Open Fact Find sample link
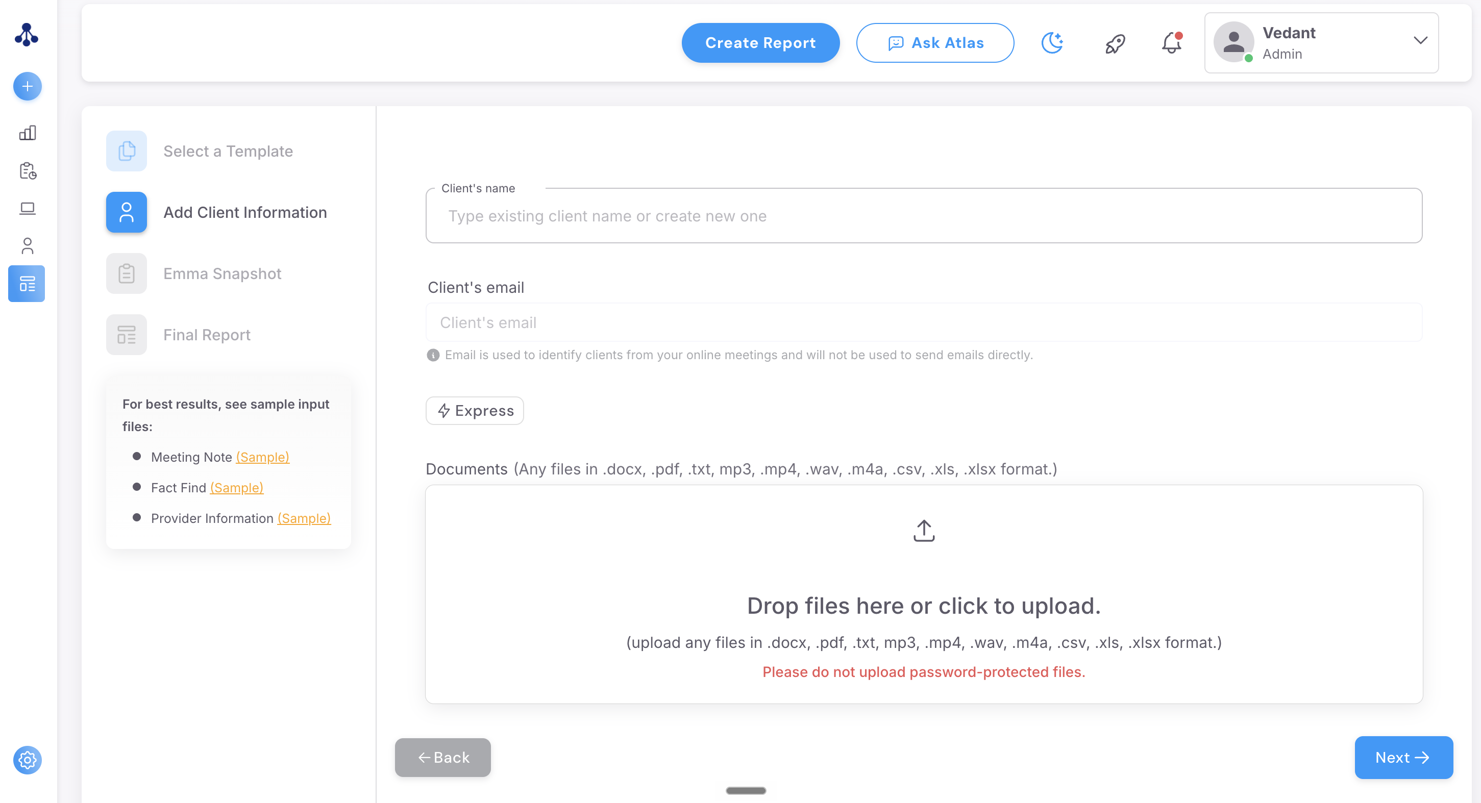The image size is (1481, 803). pos(236,487)
